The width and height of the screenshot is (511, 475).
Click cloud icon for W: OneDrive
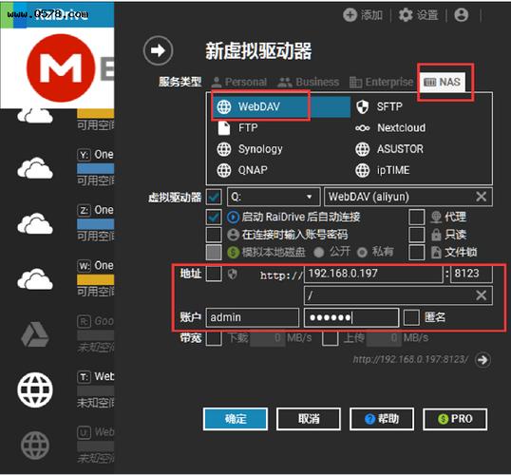coord(35,278)
